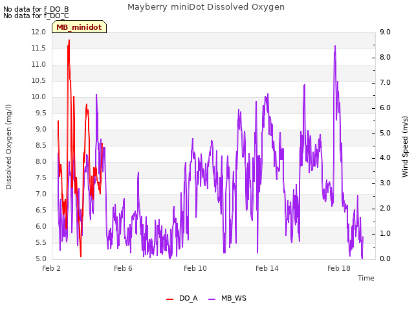Click the 'No data for f_DO_B' message

(x=36, y=9)
